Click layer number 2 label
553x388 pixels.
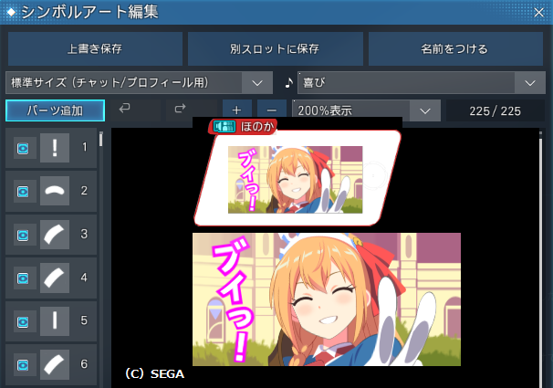coord(84,191)
